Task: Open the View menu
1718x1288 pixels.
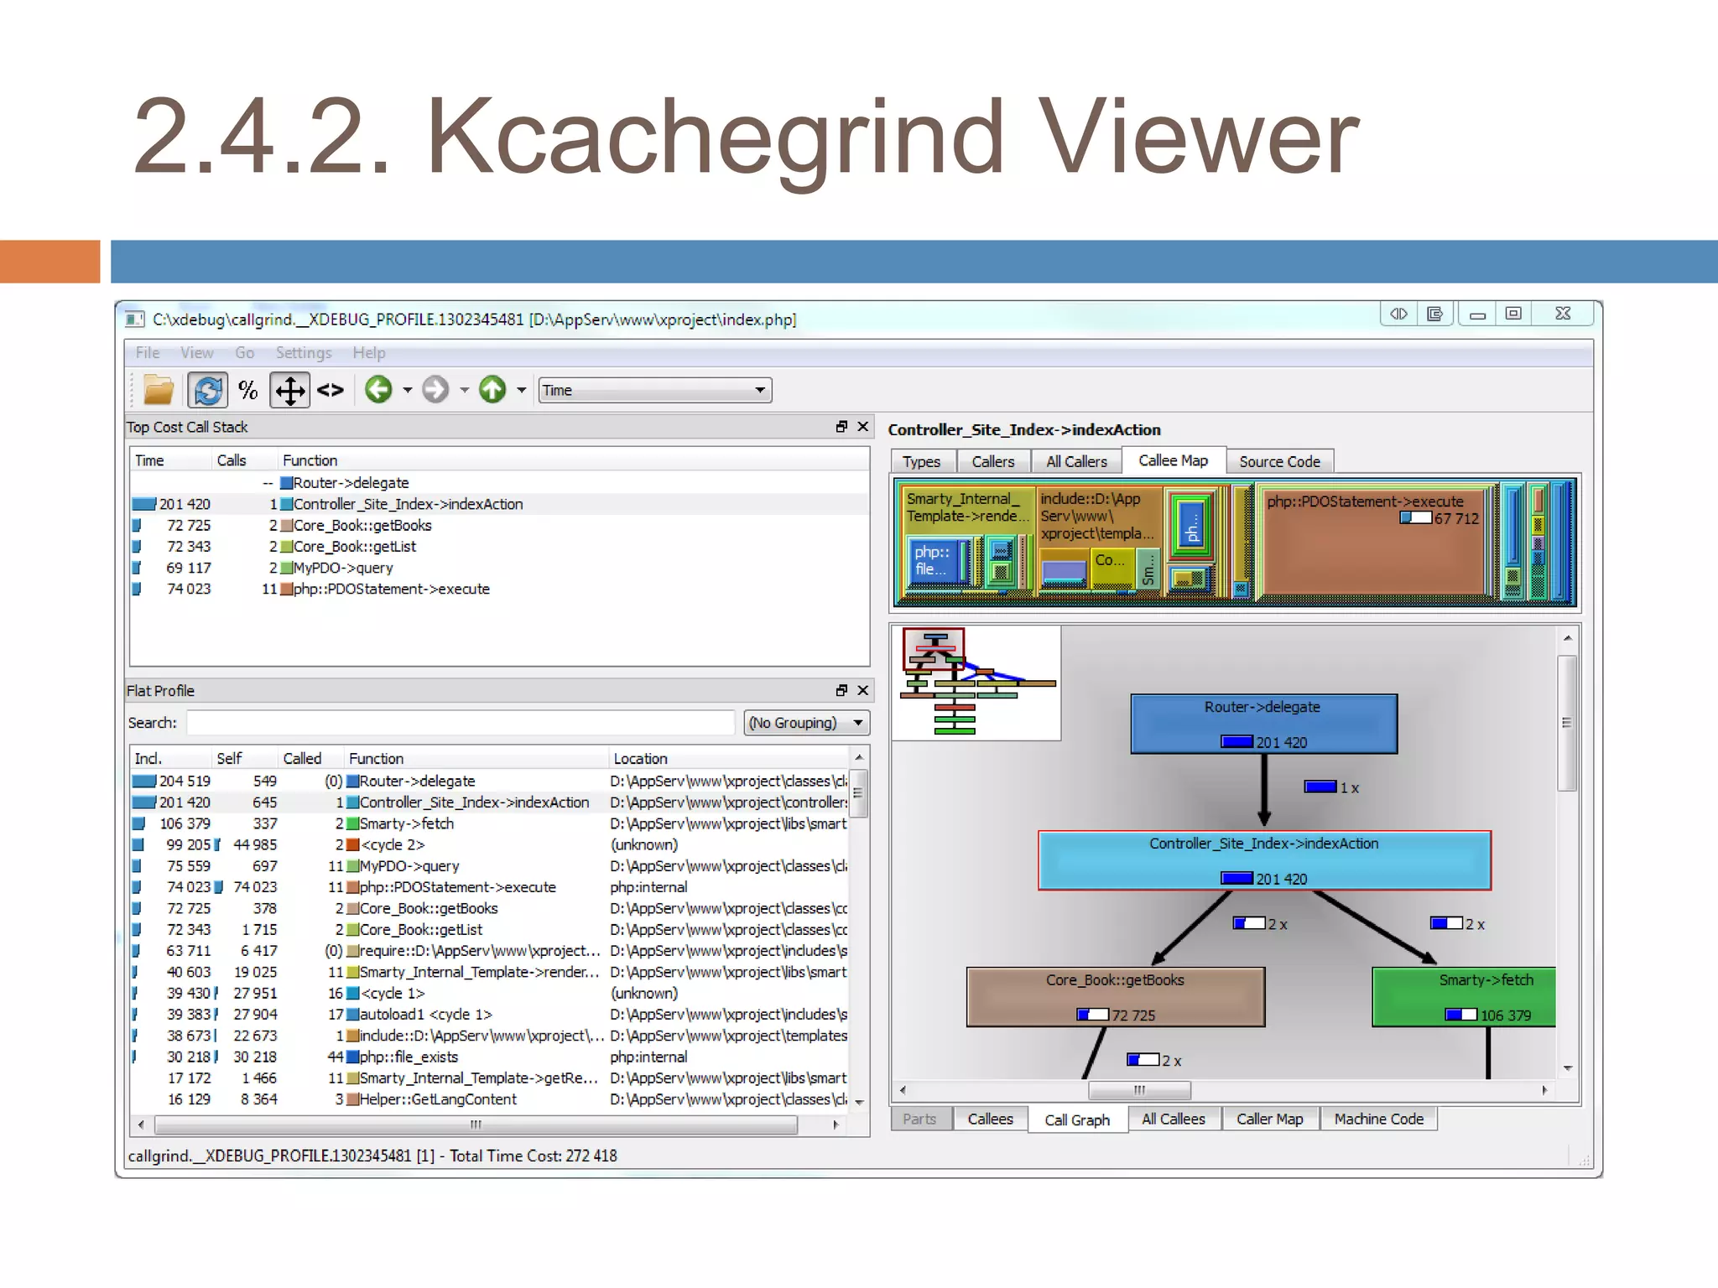Action: (x=196, y=353)
